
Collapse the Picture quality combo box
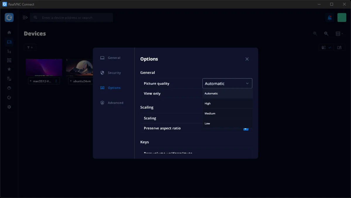tap(227, 83)
